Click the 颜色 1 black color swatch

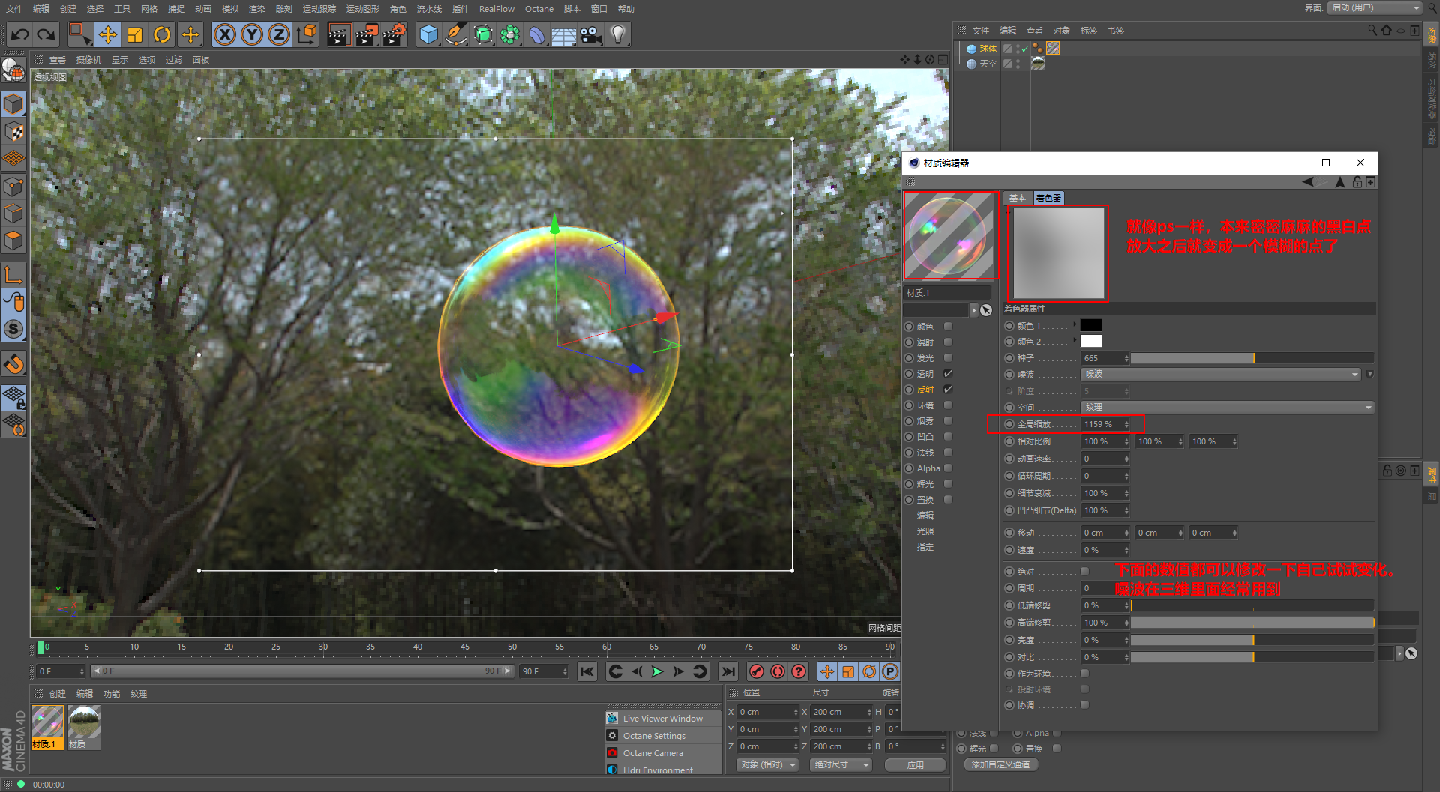point(1091,325)
